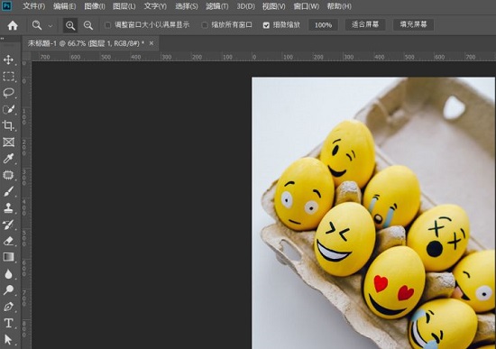Click the 100% zoom button
This screenshot has width=496, height=349.
pos(323,25)
